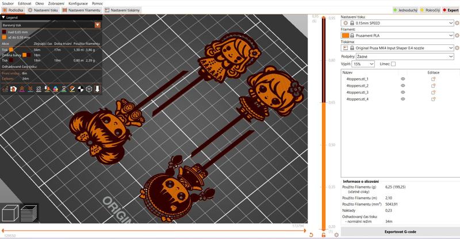The height and width of the screenshot is (239, 460).
Task: Select 4toppers.stl_4 in object list
Action: tap(357, 99)
